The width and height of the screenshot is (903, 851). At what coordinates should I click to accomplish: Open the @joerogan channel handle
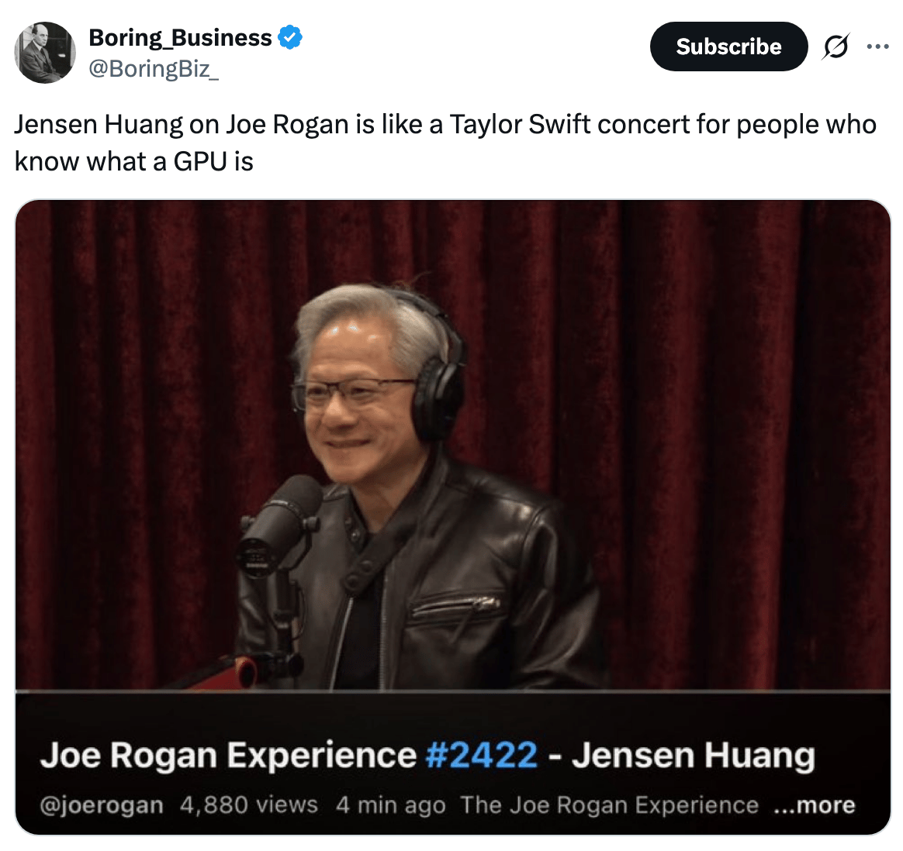(102, 805)
